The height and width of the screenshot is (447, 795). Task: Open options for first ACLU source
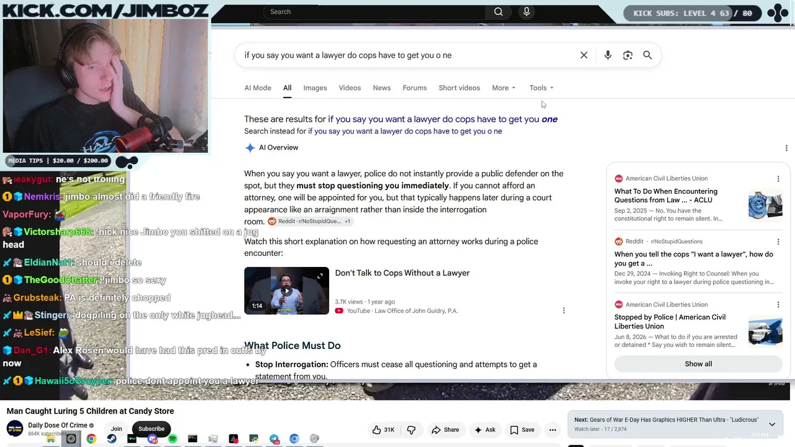click(778, 179)
